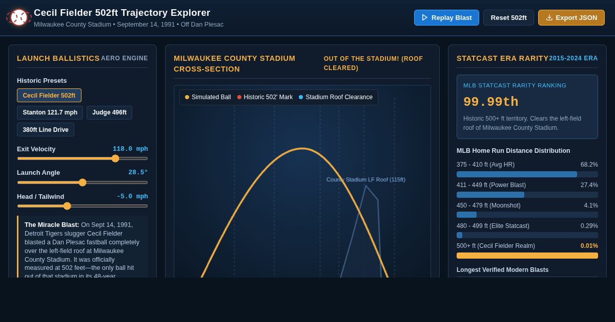615x322 pixels.
Task: Click the Milwaukee County Stadium date subtitle
Action: tap(129, 25)
